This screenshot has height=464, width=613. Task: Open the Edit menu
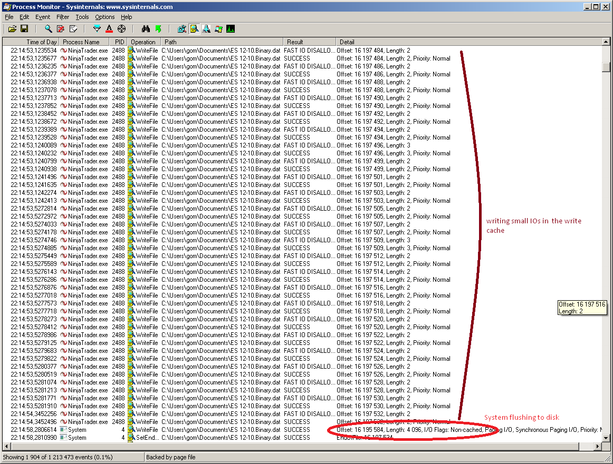coord(24,17)
